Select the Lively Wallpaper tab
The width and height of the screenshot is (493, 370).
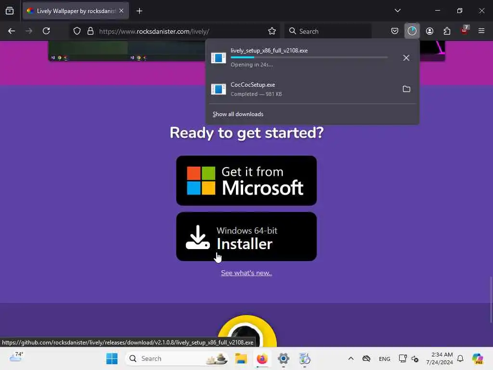click(x=76, y=11)
